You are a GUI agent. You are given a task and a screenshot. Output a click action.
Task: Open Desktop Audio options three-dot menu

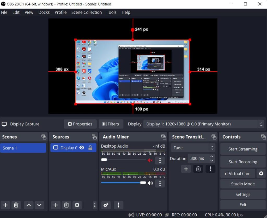coord(160,160)
